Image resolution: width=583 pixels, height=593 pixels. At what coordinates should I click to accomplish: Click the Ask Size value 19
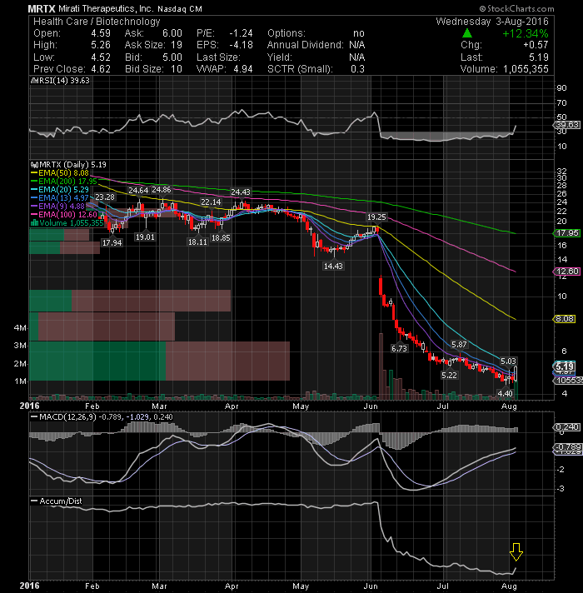[177, 45]
